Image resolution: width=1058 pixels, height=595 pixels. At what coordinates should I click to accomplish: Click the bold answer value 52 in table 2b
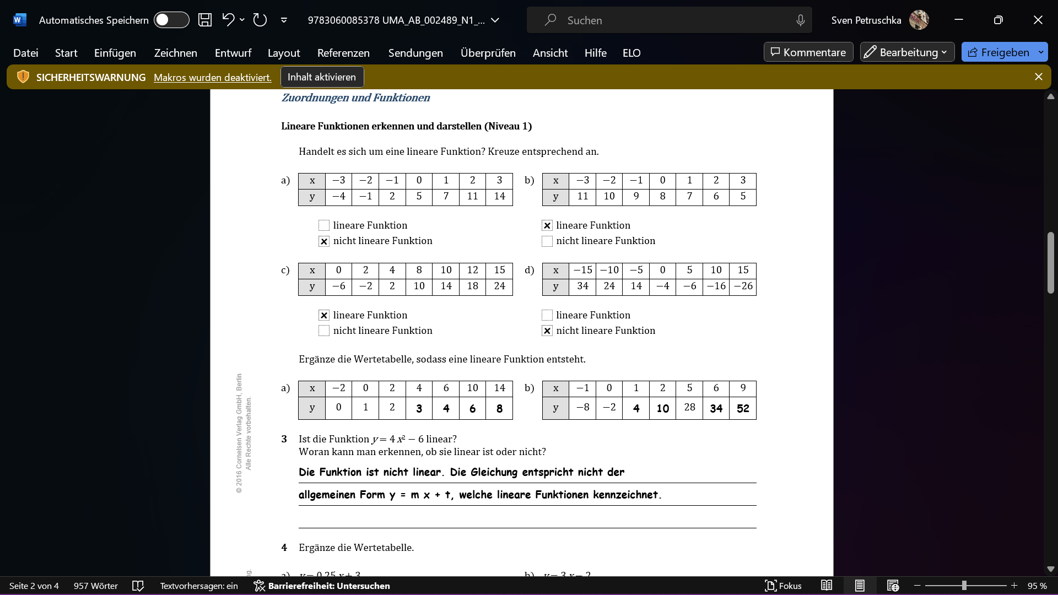click(x=743, y=409)
